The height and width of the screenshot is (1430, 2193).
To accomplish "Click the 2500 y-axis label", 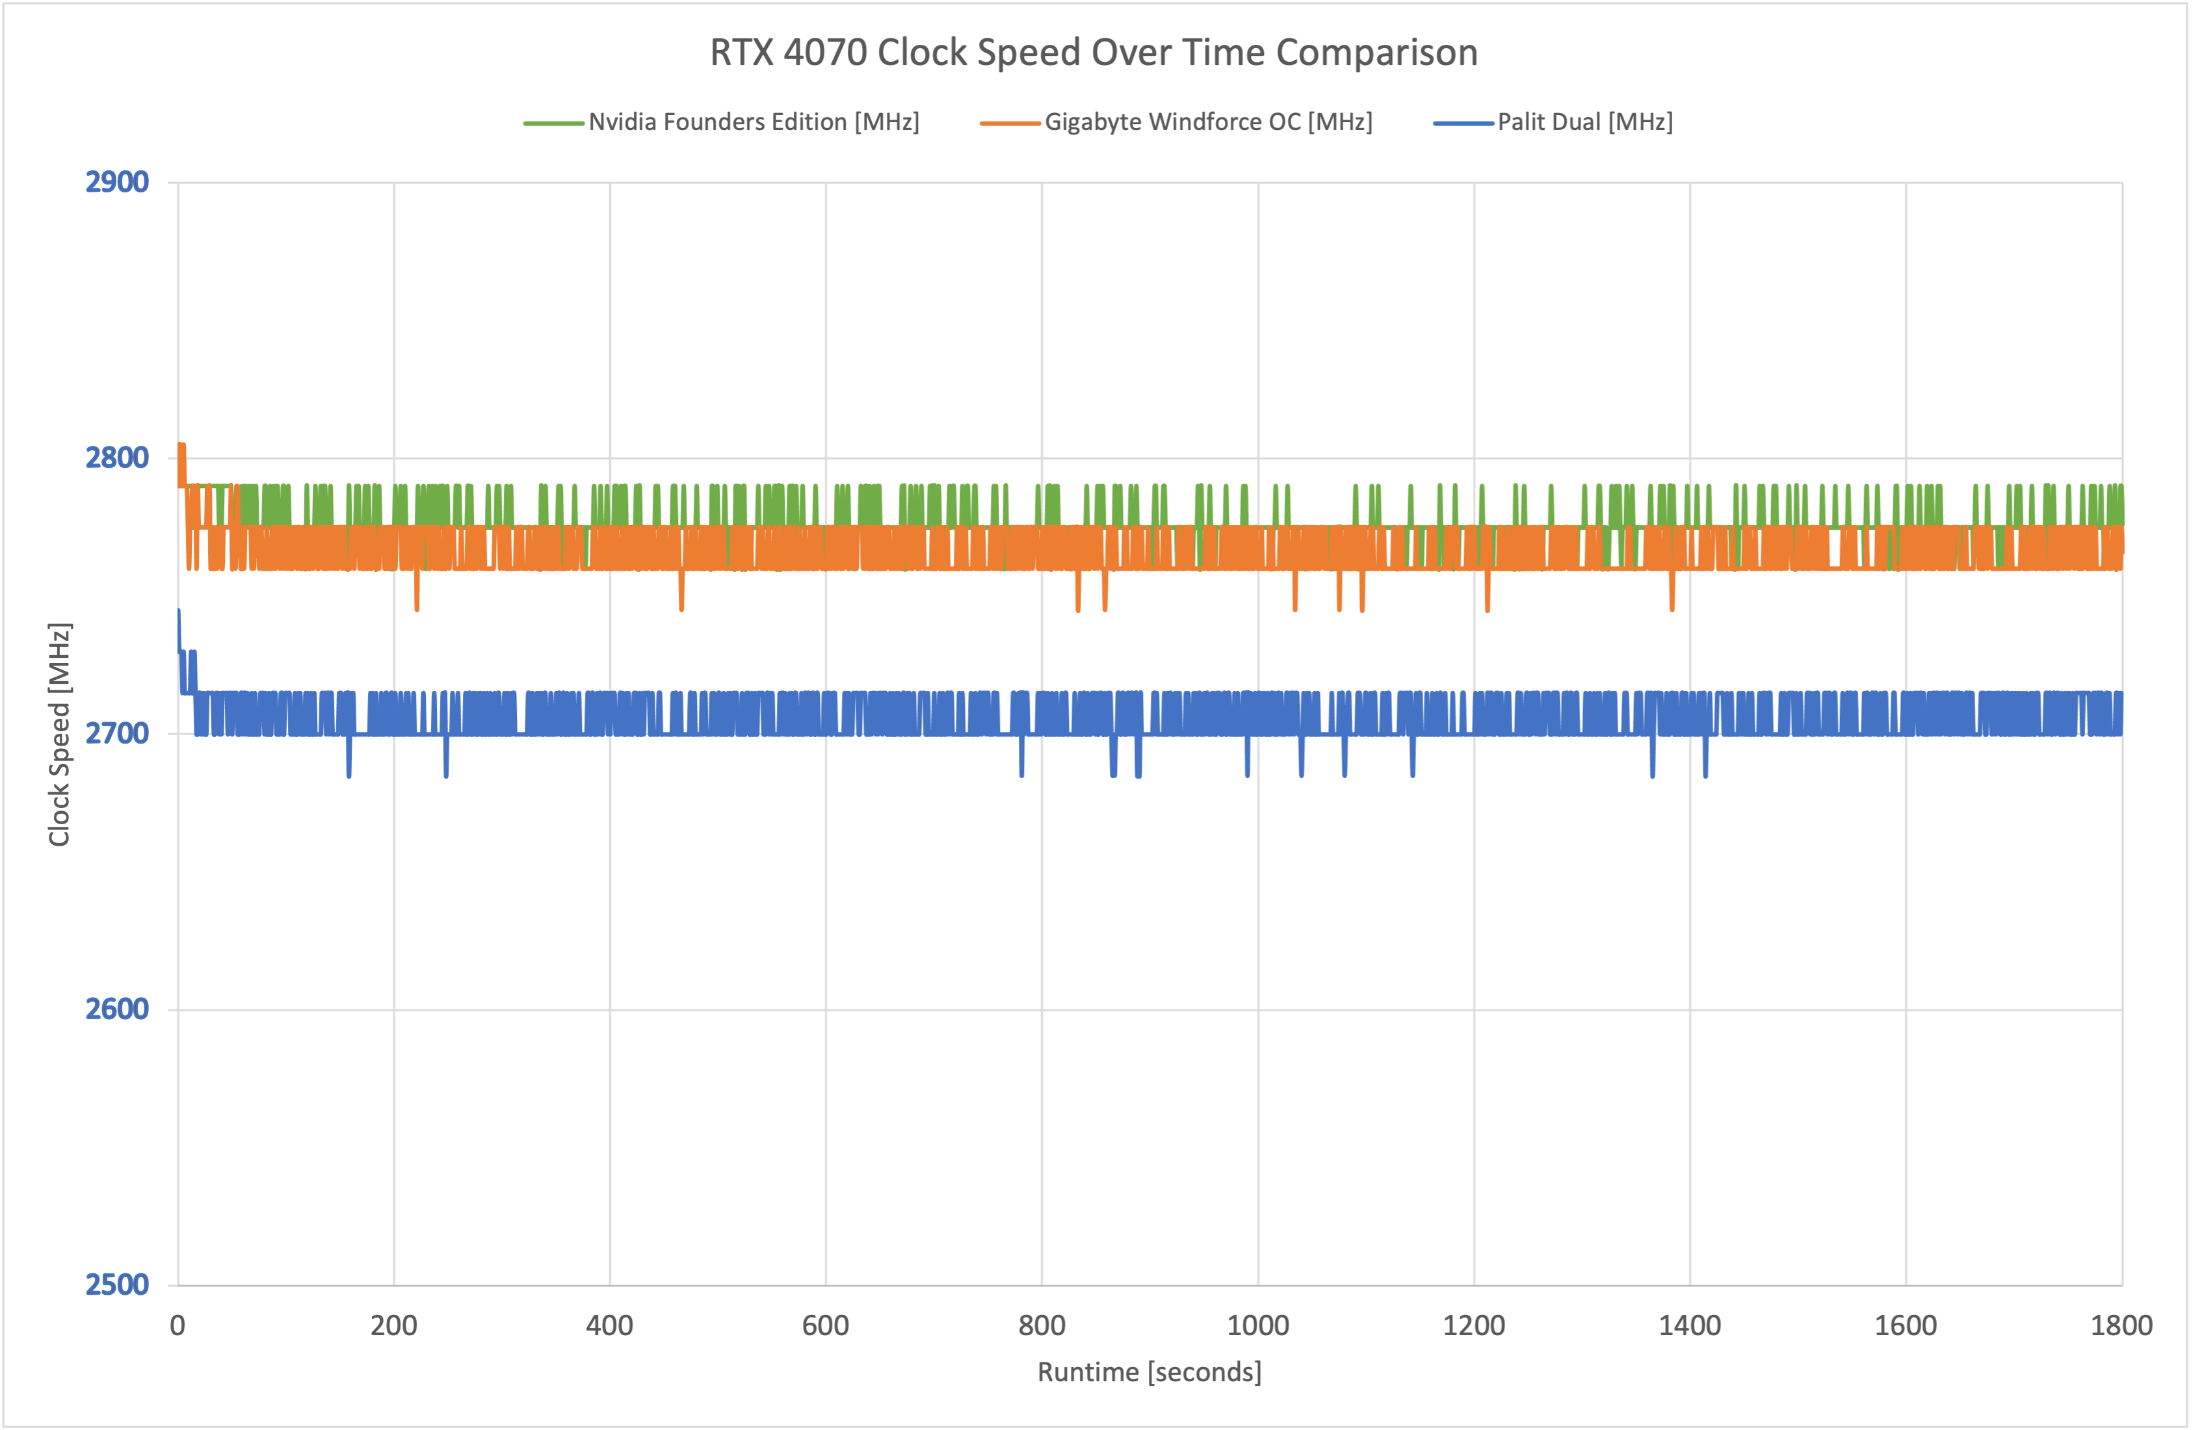I will [117, 1284].
